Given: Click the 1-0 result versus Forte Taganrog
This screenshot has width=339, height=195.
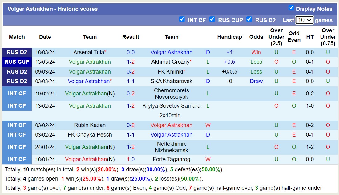Looking at the screenshot, I should 131,159.
